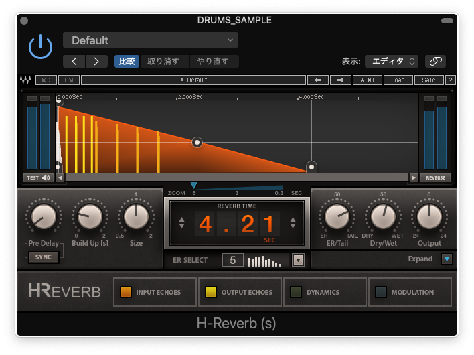
Task: Click the horizontal graph scrollbar
Action: 237,177
